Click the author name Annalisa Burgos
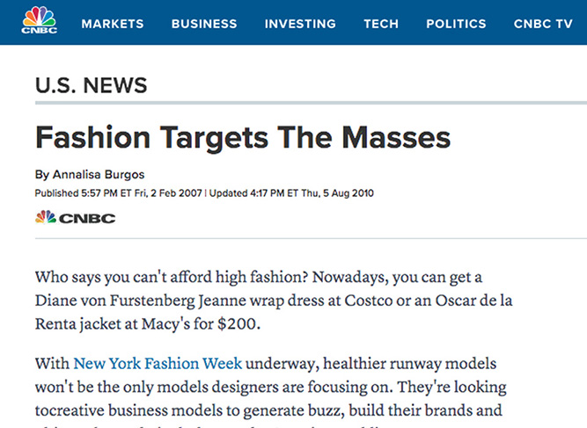The width and height of the screenshot is (587, 428). pos(99,175)
